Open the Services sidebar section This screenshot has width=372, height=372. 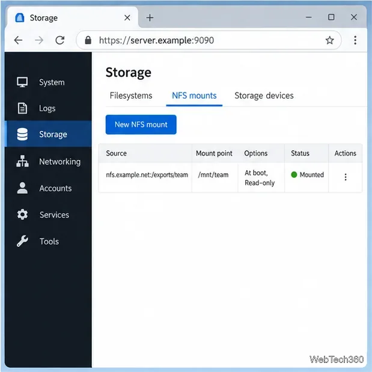click(48, 215)
